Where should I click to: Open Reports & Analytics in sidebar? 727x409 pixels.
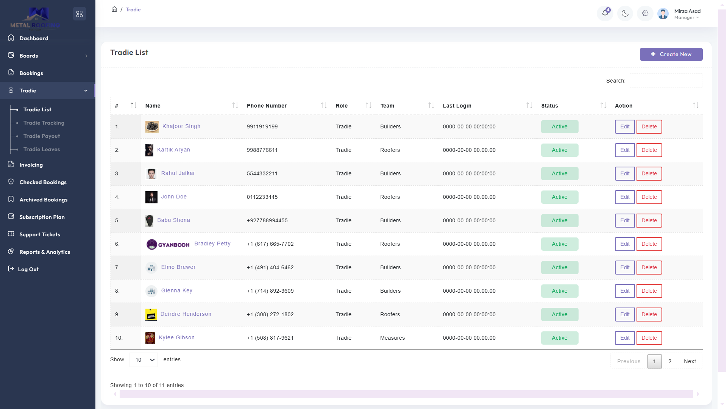coord(44,252)
